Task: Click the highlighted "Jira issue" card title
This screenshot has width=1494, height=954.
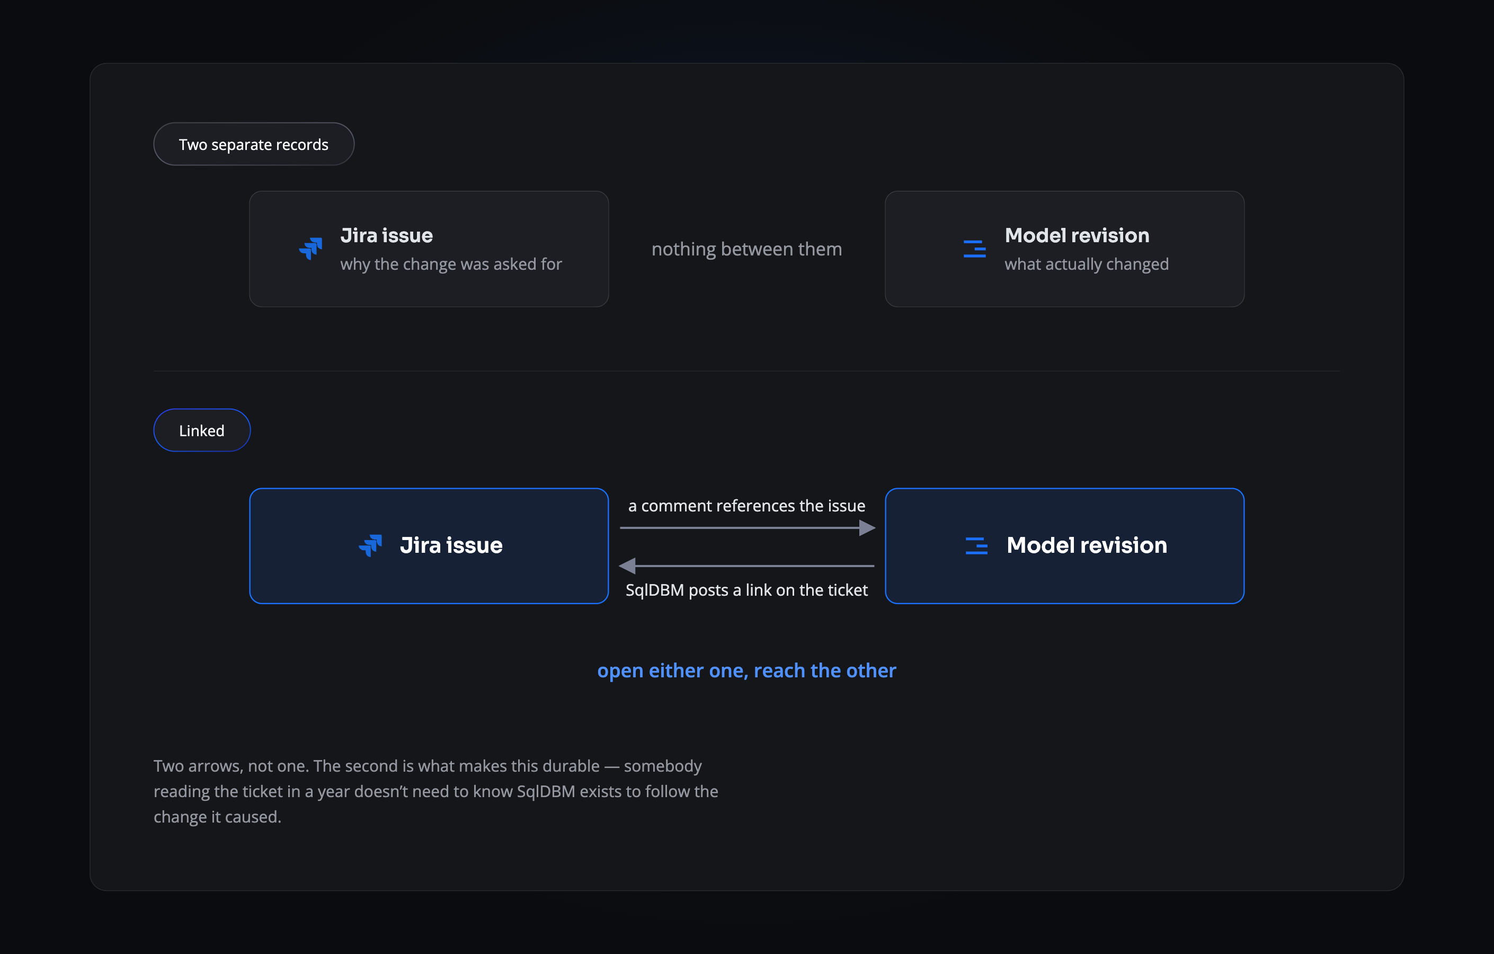Action: click(x=451, y=545)
